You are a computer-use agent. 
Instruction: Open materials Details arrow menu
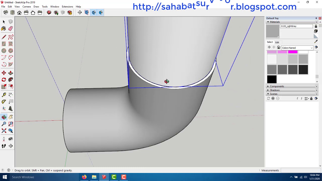click(316, 47)
